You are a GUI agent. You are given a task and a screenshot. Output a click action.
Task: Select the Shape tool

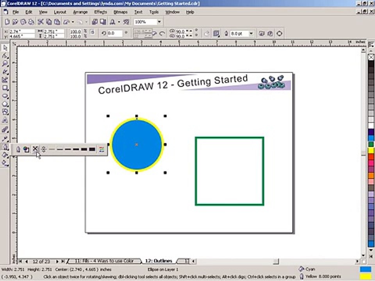coord(5,56)
